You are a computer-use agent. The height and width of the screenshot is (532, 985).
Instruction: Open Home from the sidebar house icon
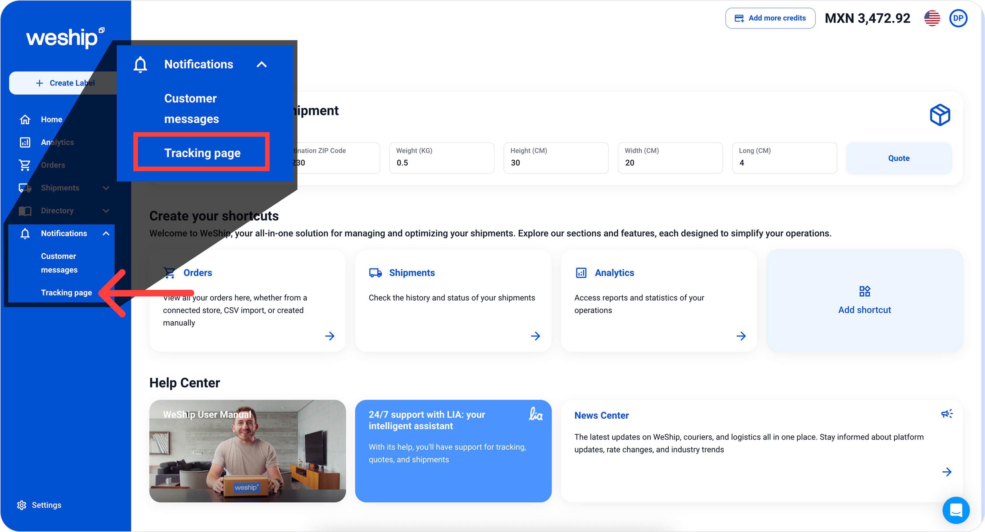click(25, 120)
